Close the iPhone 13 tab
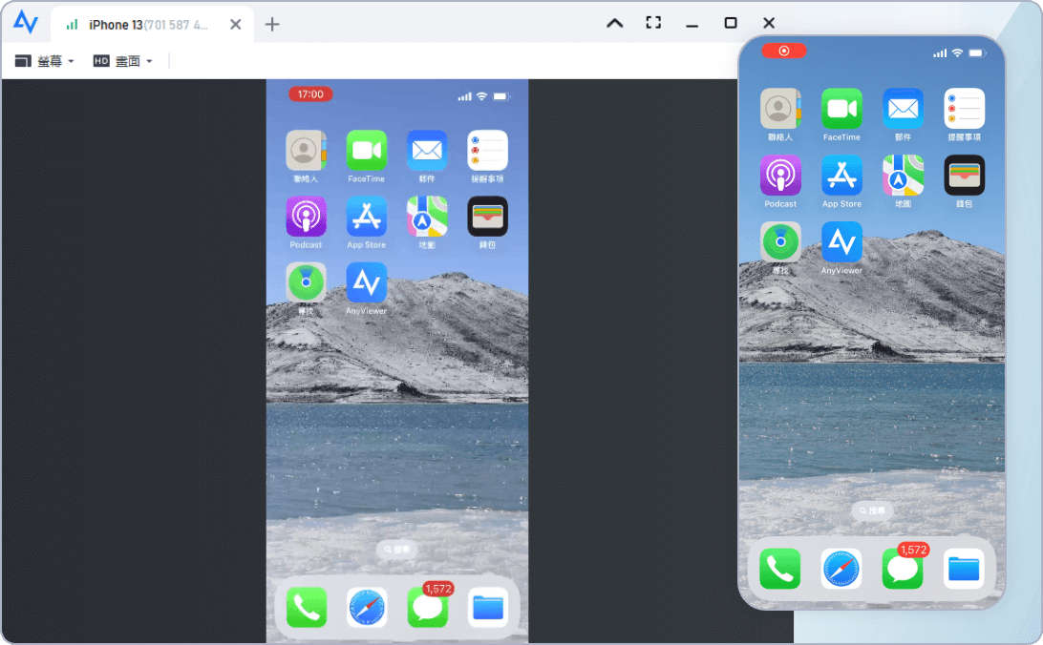This screenshot has width=1043, height=645. coord(236,25)
